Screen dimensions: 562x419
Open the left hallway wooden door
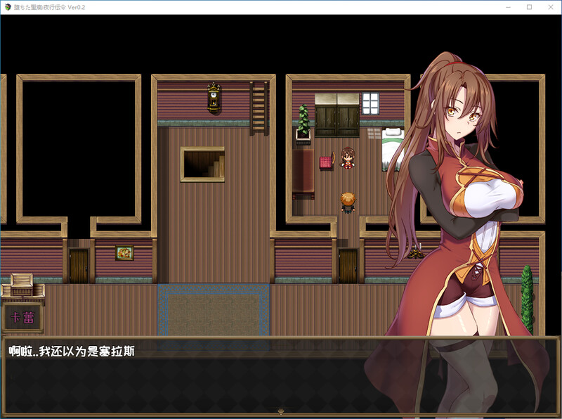click(x=79, y=266)
